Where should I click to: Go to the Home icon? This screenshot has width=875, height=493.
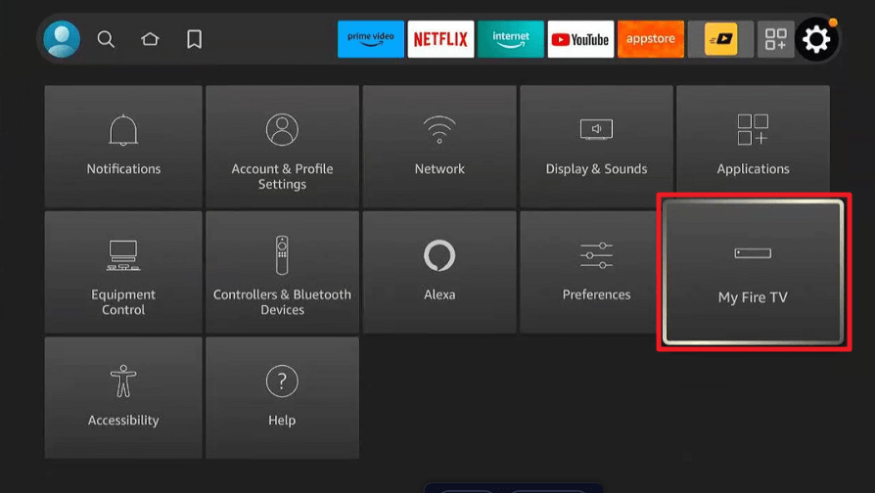pyautogui.click(x=150, y=39)
